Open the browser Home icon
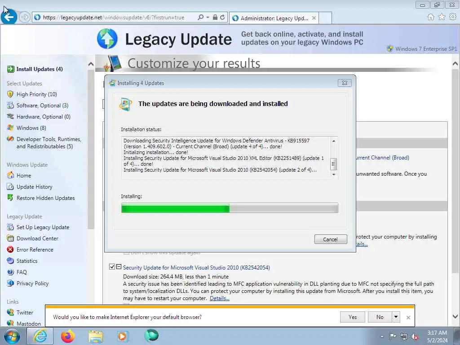The image size is (460, 345). (x=431, y=17)
